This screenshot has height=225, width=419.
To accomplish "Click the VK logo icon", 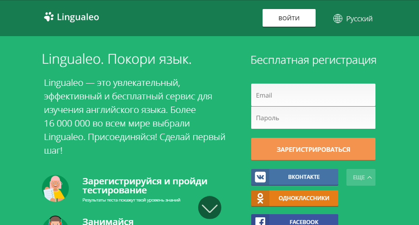I will tap(260, 177).
